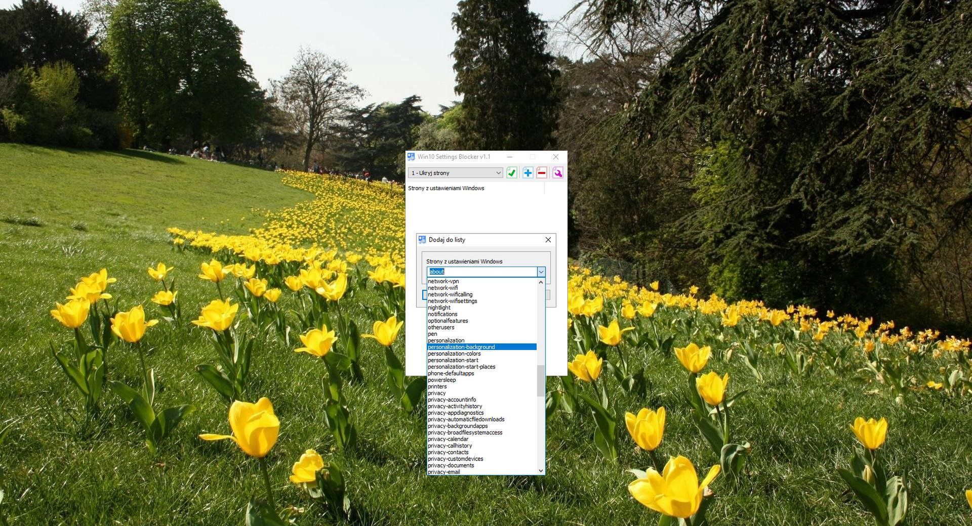Image resolution: width=972 pixels, height=526 pixels.
Task: Select 'privacy-appdiagnostics' entry
Action: tap(481, 413)
